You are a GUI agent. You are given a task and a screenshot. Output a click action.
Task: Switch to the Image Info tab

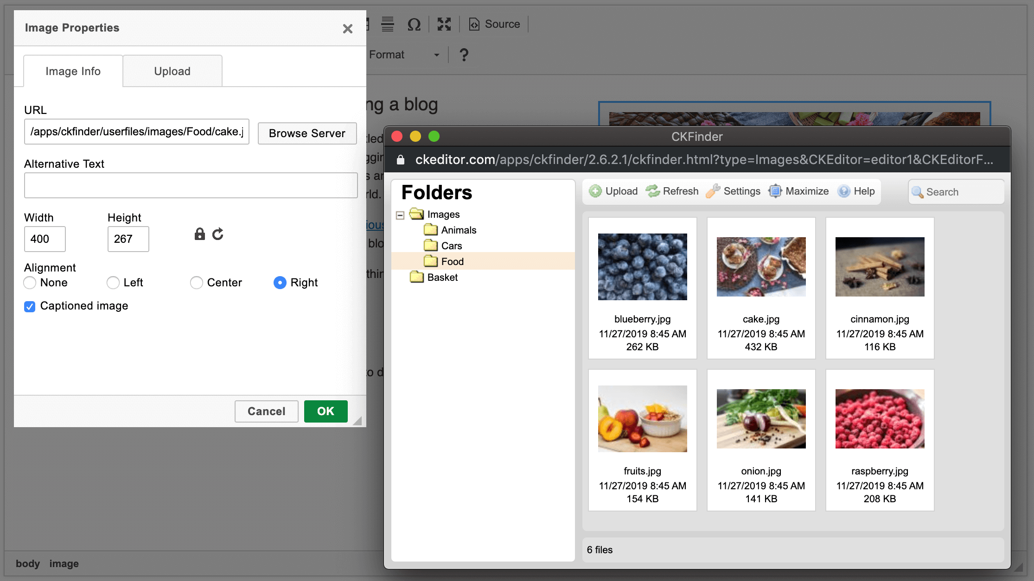72,71
